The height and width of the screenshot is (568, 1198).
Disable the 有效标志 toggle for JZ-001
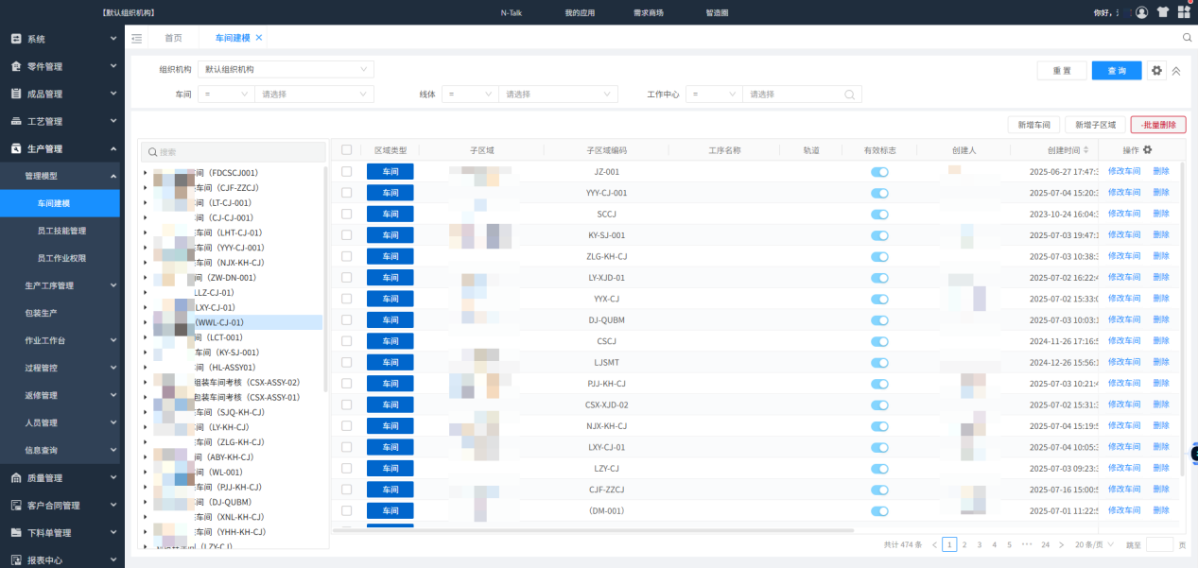click(x=879, y=171)
